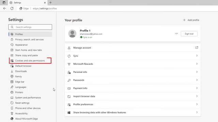Click the Passwords key icon
Viewport: 218px width, 122px height.
(x=69, y=80)
